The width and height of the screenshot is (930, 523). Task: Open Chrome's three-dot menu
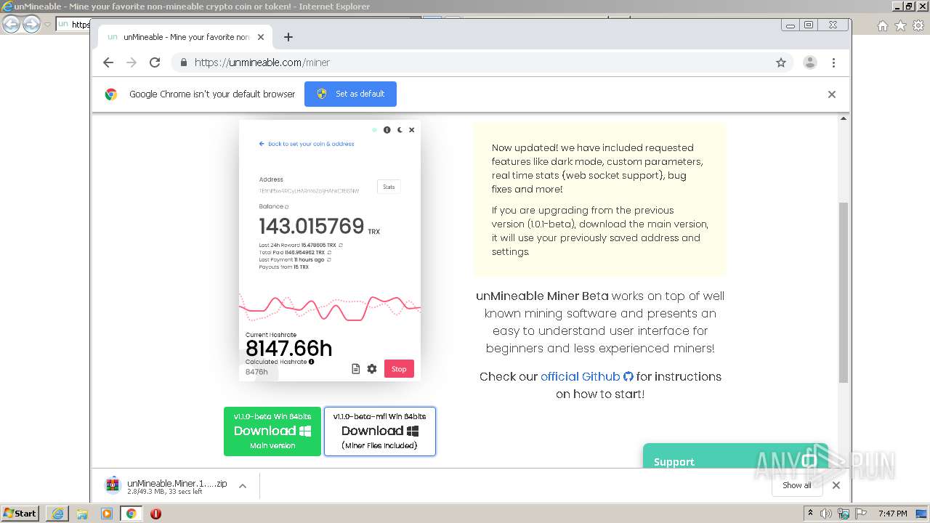[834, 62]
